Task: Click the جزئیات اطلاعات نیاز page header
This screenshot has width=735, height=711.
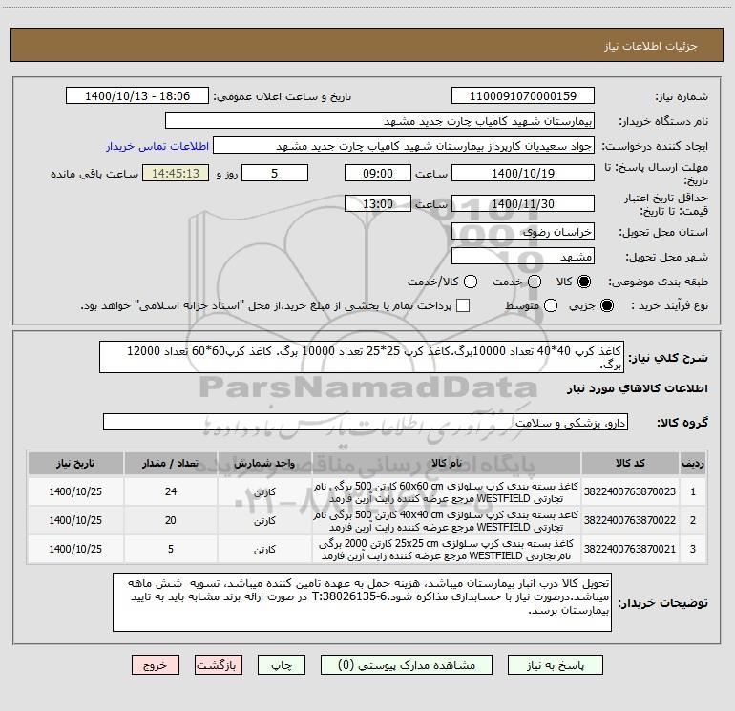Action: click(x=650, y=46)
